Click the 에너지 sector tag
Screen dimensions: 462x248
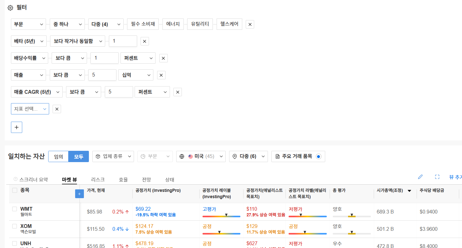pyautogui.click(x=173, y=24)
